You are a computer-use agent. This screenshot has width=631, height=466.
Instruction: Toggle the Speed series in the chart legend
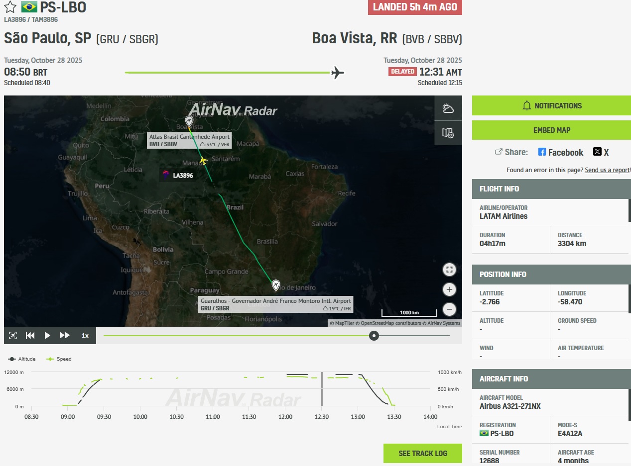click(59, 359)
